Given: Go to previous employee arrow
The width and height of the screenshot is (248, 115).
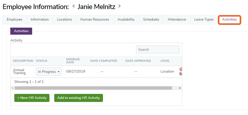Looking at the screenshot, I should coord(73,6).
